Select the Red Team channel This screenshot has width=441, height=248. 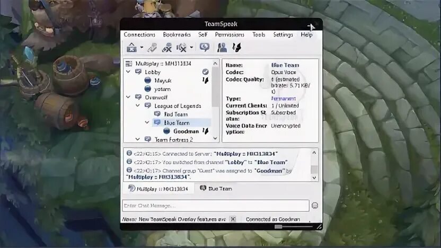click(x=176, y=114)
